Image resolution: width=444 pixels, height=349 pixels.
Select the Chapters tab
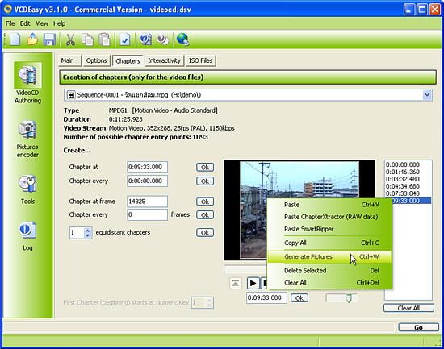pos(128,60)
